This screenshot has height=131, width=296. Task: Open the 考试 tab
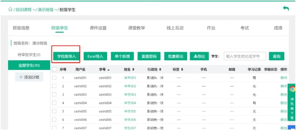click(245, 28)
